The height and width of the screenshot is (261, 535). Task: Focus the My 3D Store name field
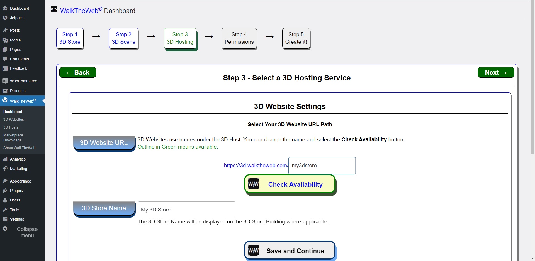(187, 210)
